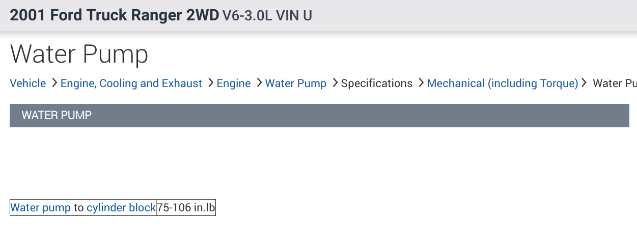Open the cylinder block link
This screenshot has width=637, height=248.
pyautogui.click(x=121, y=208)
